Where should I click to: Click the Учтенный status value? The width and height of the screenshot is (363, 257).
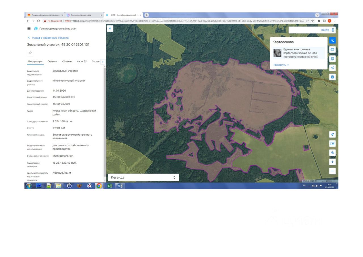point(59,128)
